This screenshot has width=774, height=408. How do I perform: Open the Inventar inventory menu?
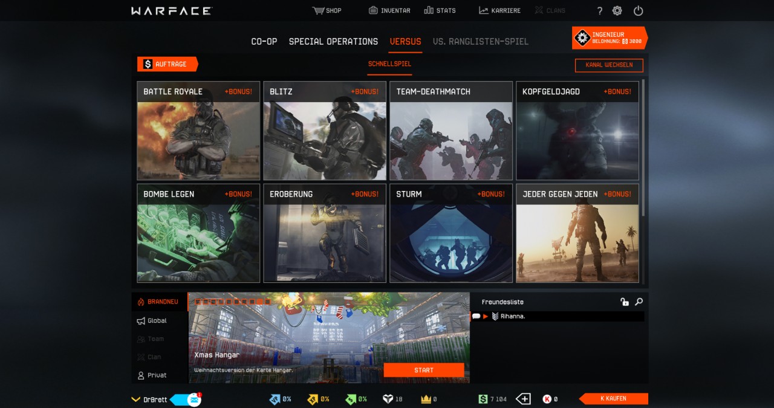(389, 10)
